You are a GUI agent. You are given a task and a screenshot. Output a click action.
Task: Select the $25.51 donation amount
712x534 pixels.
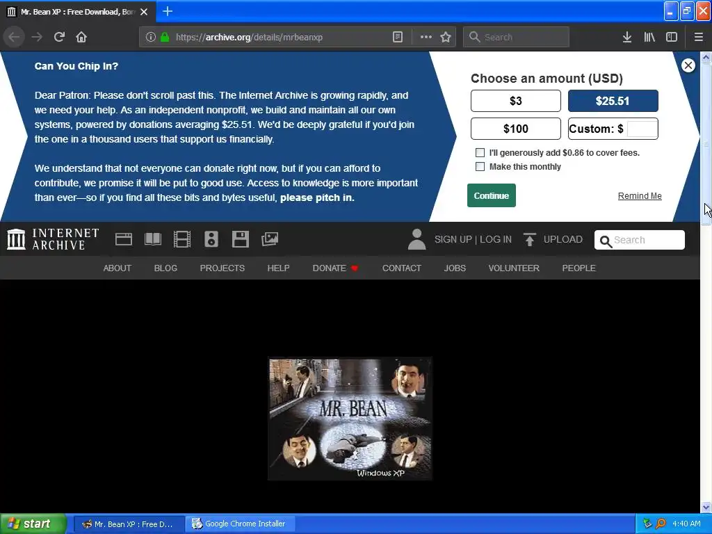point(613,101)
